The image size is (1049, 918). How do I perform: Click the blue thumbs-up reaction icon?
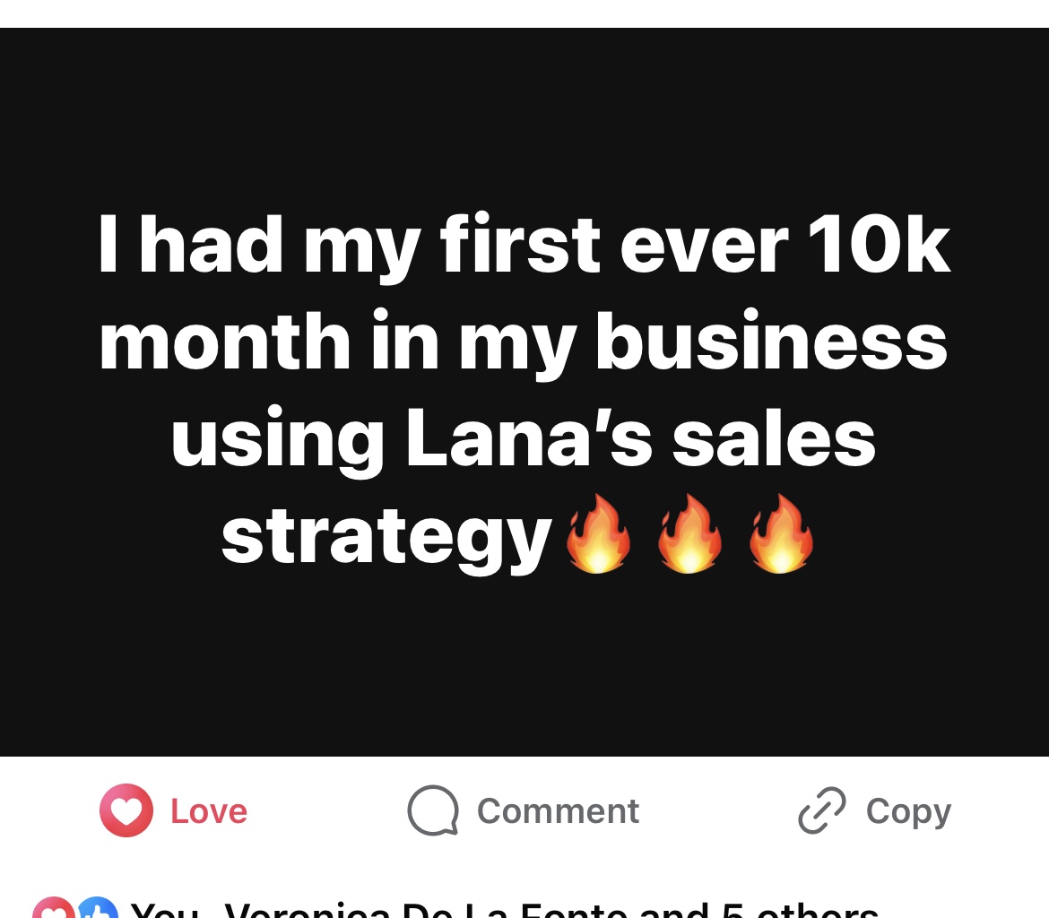pos(98,909)
